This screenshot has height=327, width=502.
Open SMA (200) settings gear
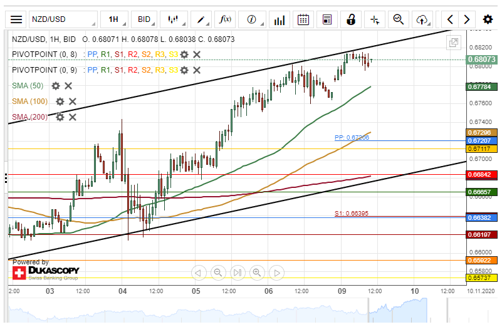pyautogui.click(x=60, y=117)
